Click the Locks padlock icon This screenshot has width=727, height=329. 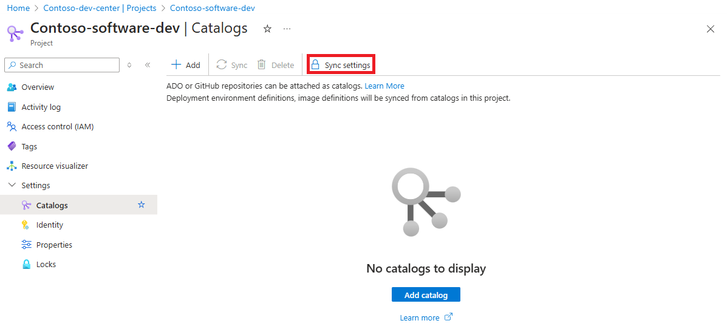coord(27,264)
